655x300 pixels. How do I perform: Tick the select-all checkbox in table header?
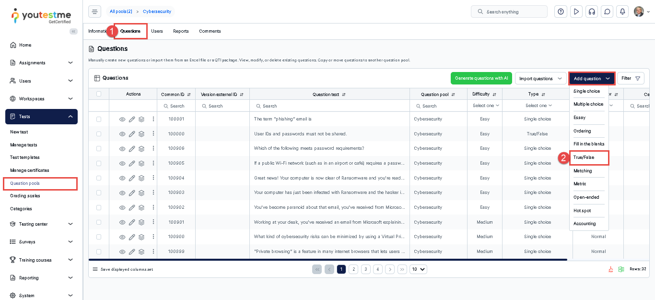click(x=99, y=94)
